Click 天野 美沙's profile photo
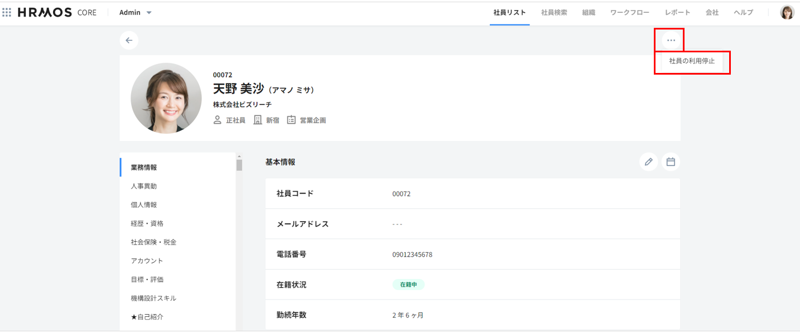 tap(166, 98)
